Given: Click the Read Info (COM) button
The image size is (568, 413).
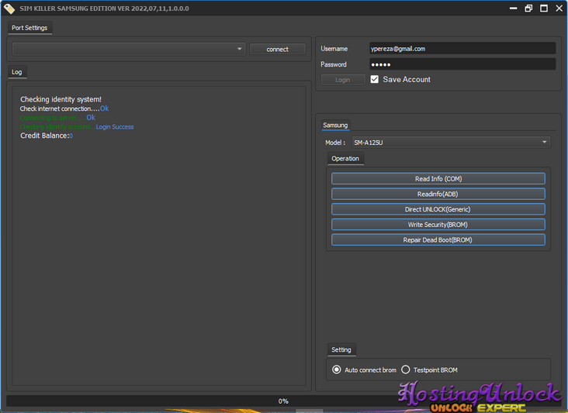Looking at the screenshot, I should point(438,179).
